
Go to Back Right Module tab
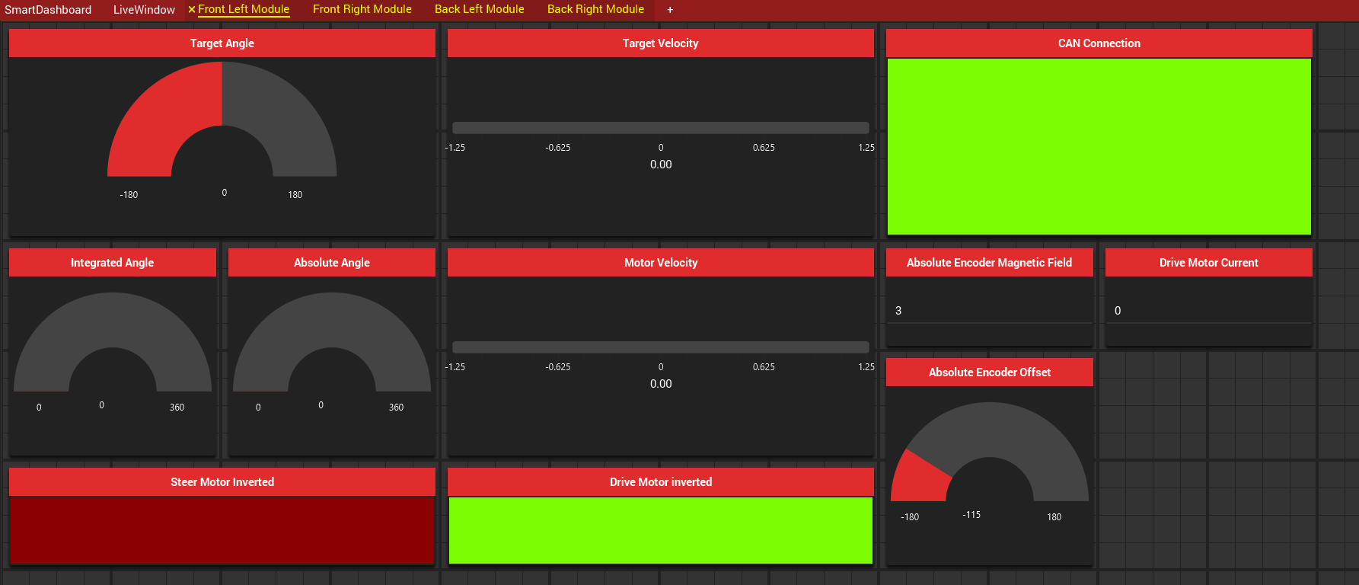click(x=595, y=9)
